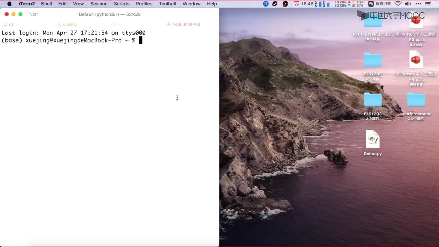The height and width of the screenshot is (247, 439).
Task: Open the Apple menu
Action: (9, 4)
